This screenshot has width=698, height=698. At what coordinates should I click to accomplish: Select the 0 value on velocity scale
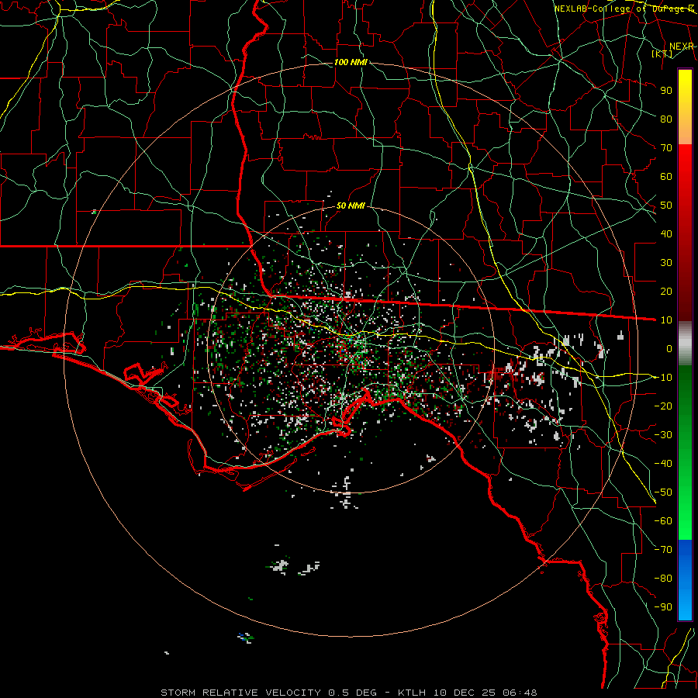click(669, 348)
